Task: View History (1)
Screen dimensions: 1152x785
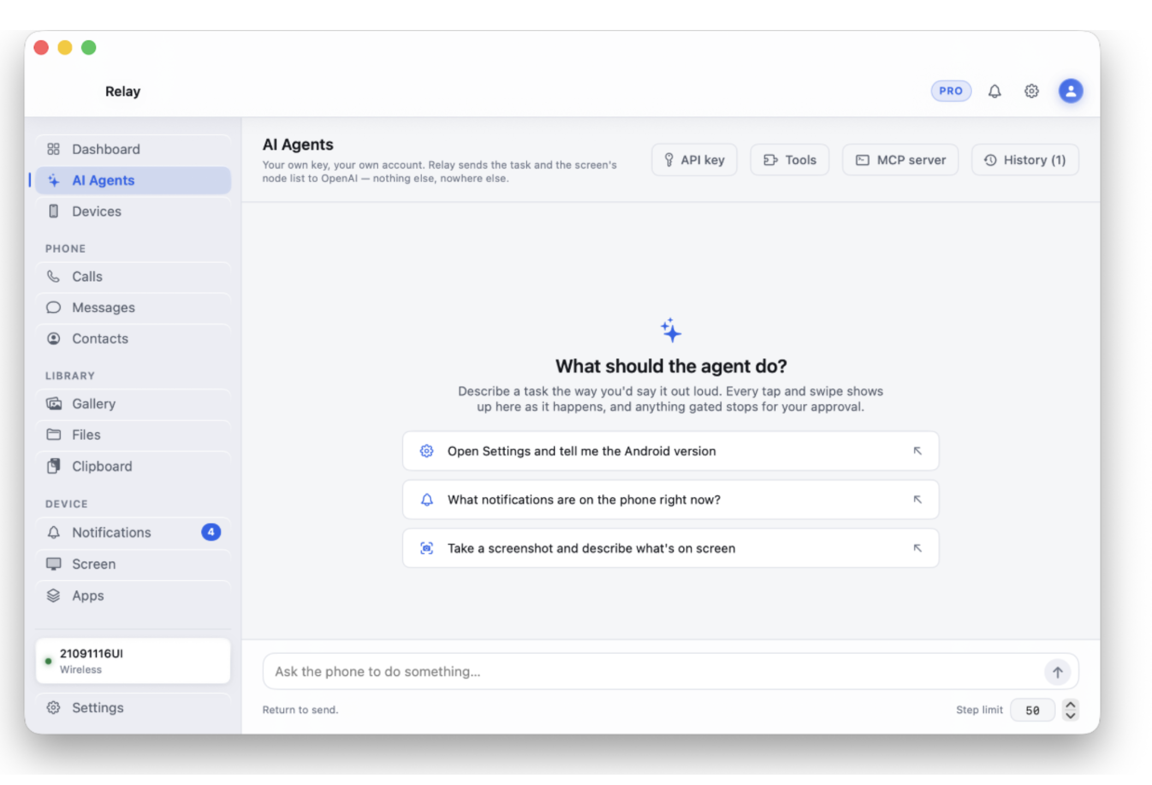Action: pyautogui.click(x=1025, y=160)
